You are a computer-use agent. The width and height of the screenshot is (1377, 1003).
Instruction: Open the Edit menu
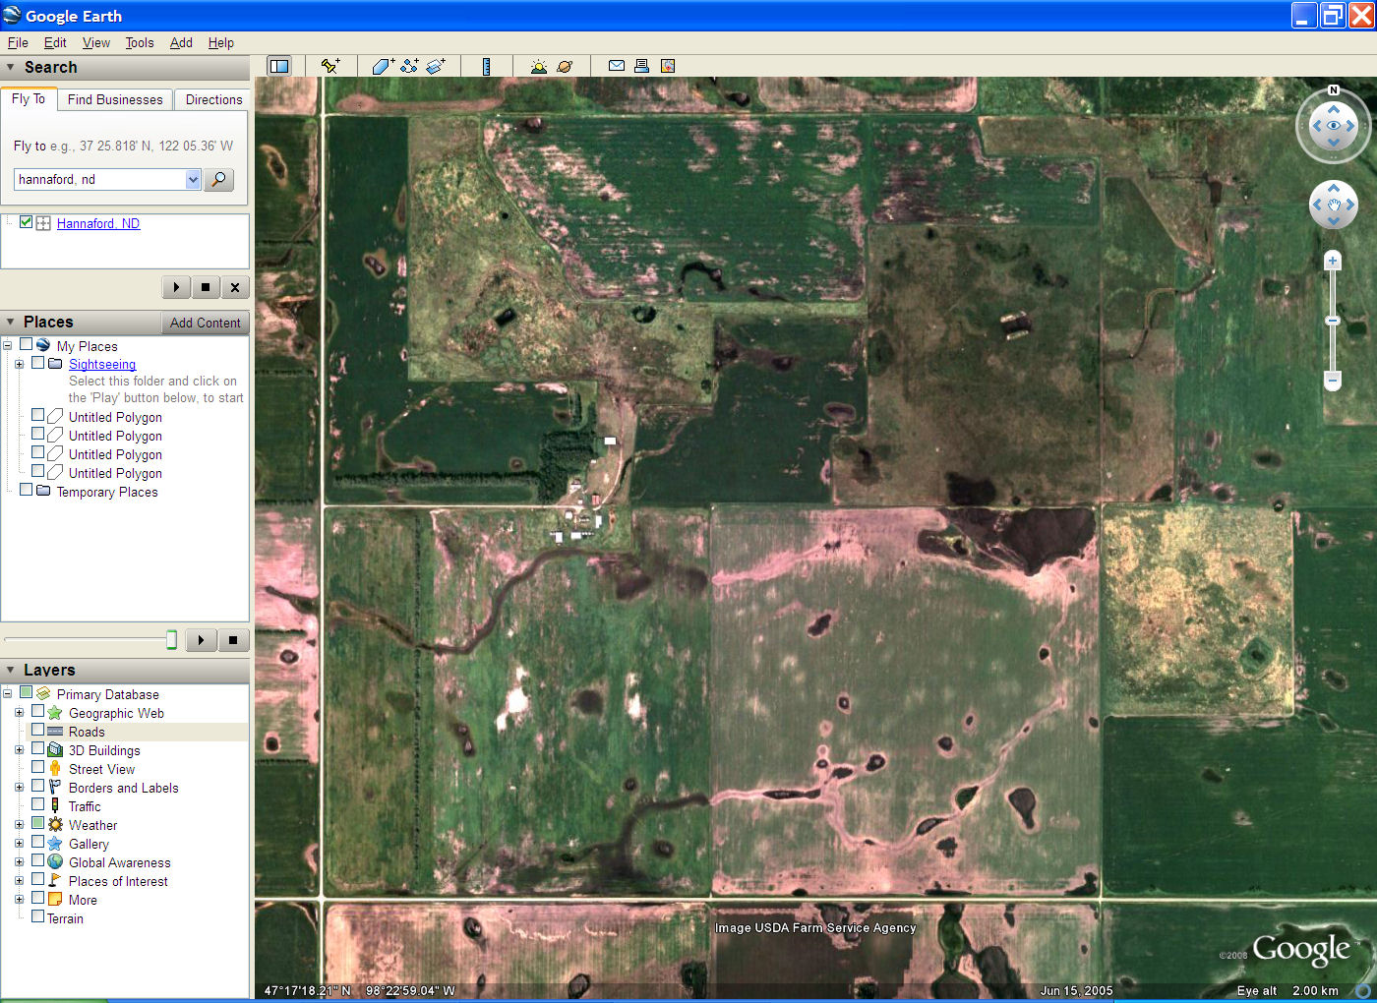click(55, 42)
